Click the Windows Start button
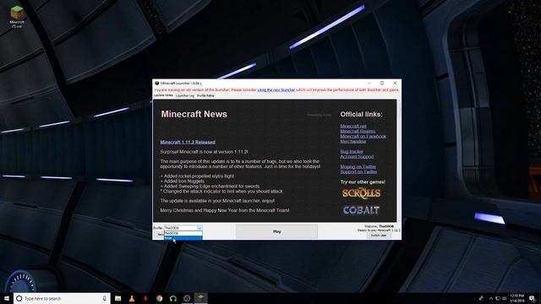Viewport: 541px width, 304px height. (7, 298)
